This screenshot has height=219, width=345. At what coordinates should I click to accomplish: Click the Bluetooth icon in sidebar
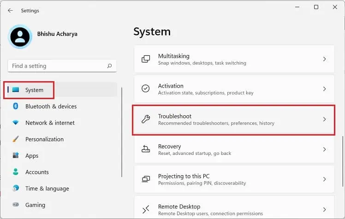point(15,106)
